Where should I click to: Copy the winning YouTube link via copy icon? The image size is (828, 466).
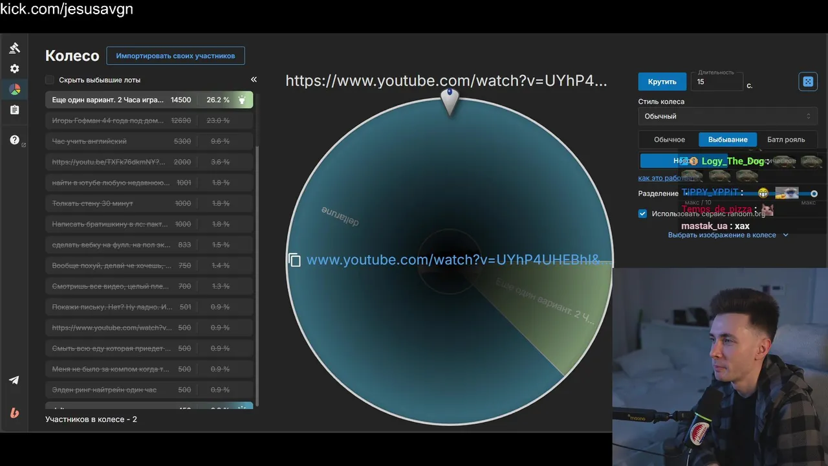click(295, 260)
